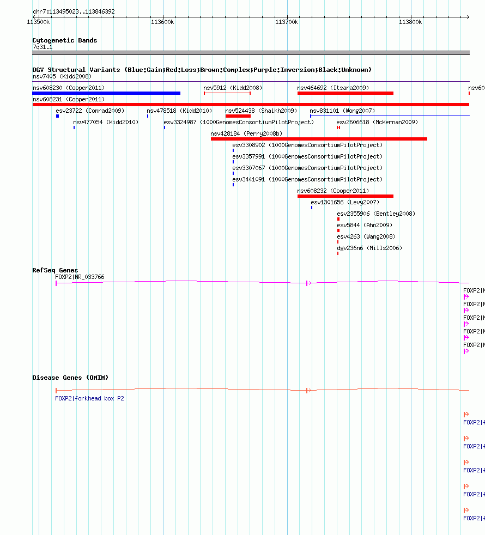Click the blue nsv608230 gain bar
The image size is (485, 535).
pos(106,93)
